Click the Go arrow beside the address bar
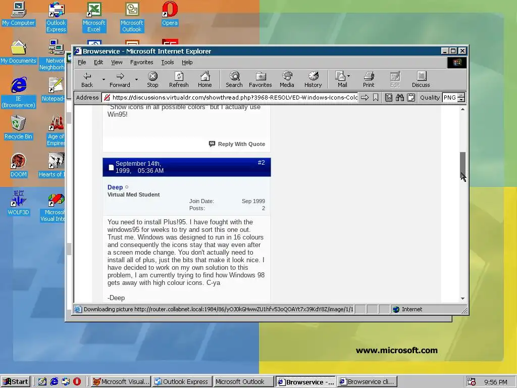Screen dimensions: 517x388 point(365,98)
